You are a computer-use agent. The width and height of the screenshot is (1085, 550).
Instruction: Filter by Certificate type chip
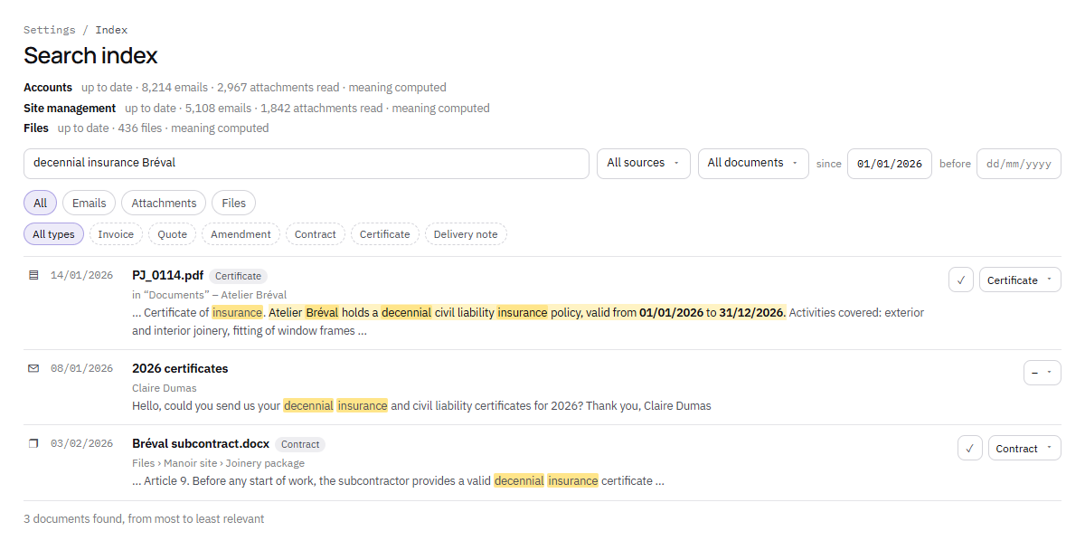click(x=385, y=234)
